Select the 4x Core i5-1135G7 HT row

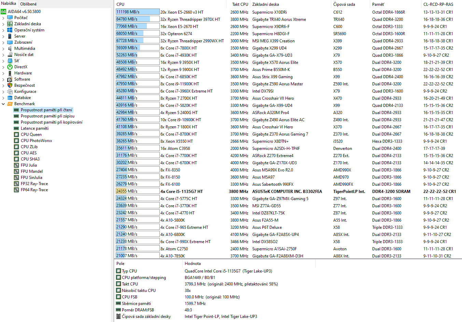click(288, 192)
